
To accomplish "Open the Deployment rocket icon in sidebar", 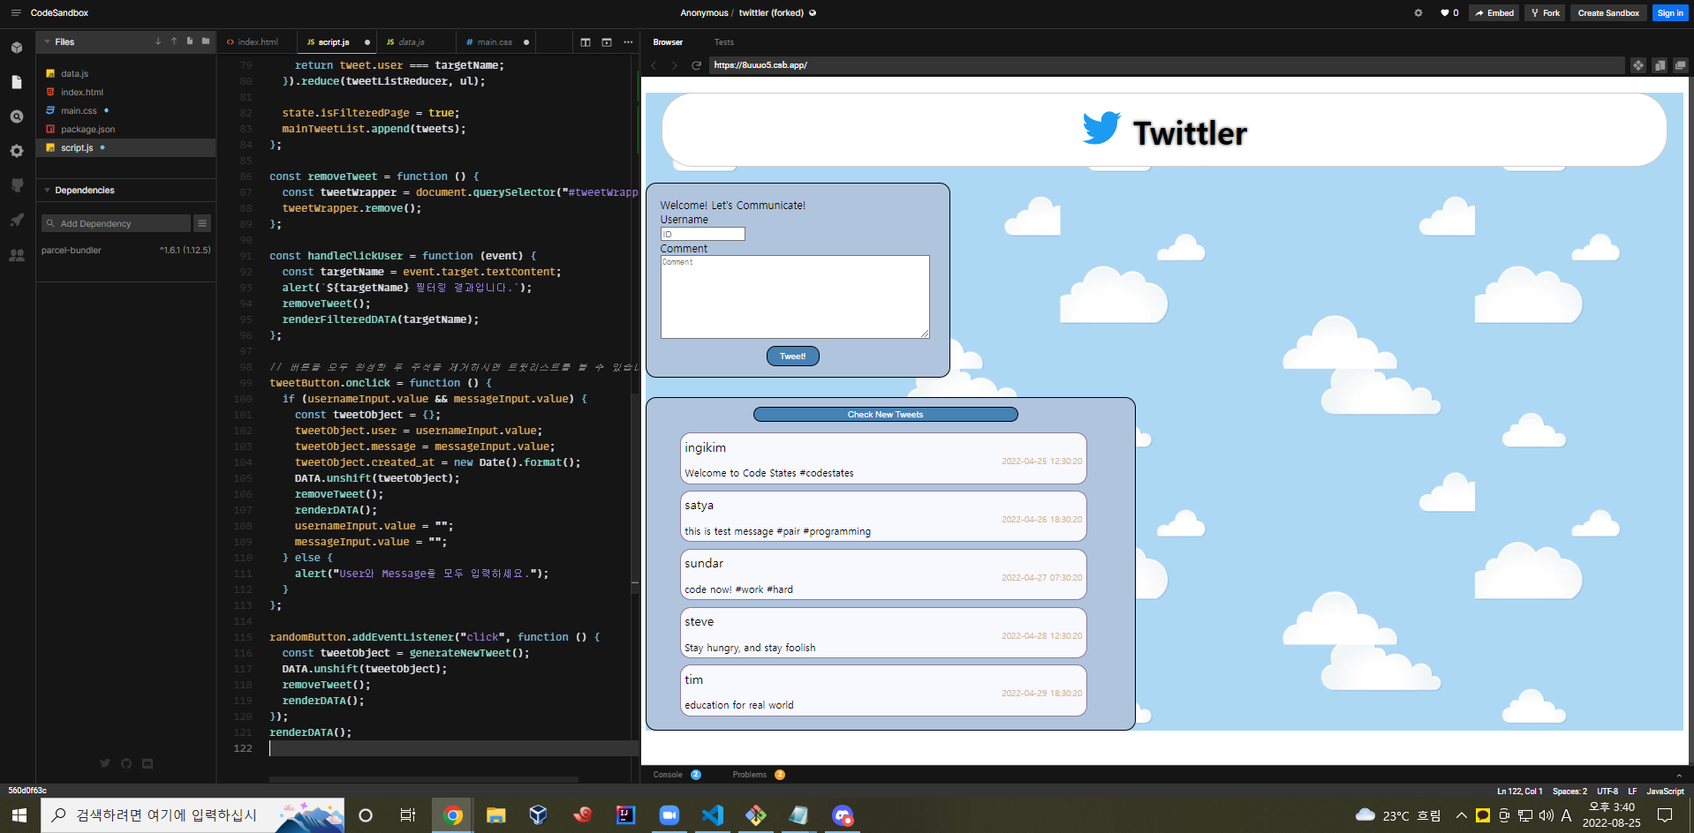I will [17, 220].
